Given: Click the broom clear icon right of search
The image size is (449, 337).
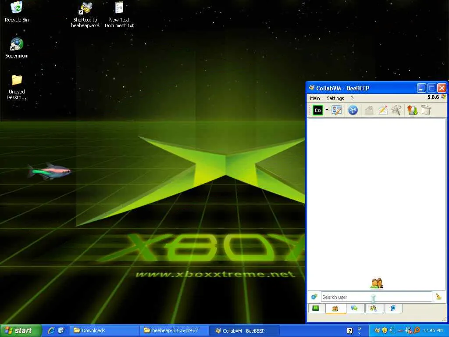Looking at the screenshot, I should pos(438,297).
